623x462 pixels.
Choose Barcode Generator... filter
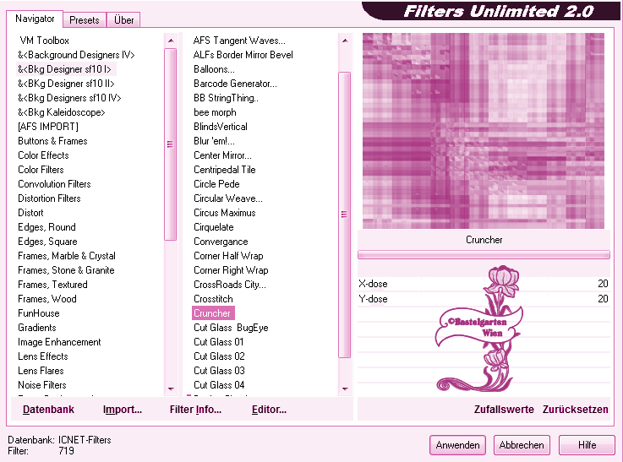click(x=235, y=84)
